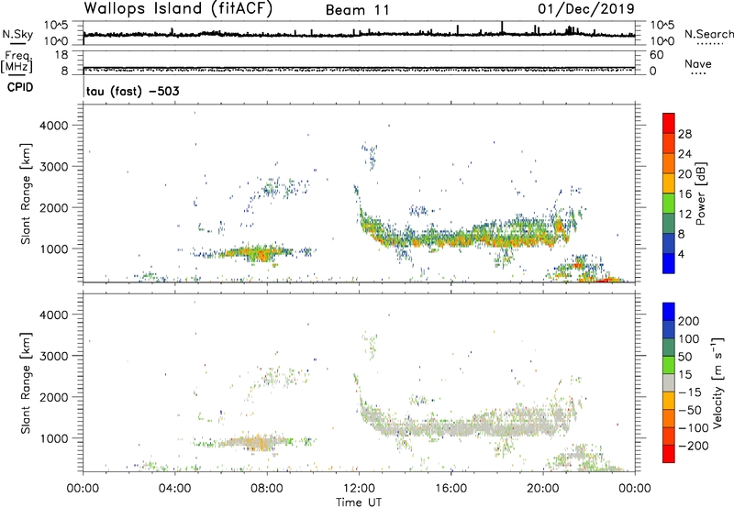Viewport: 734px width, 508px height.
Task: Click the 'Nave' legend label
Action: tap(698, 64)
